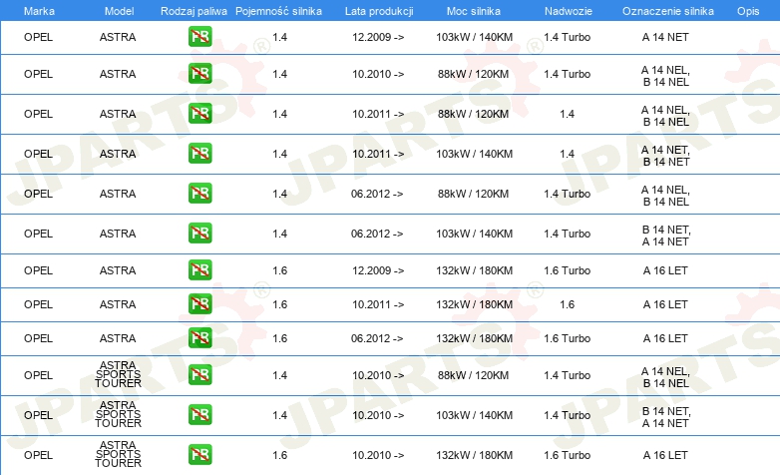Click '132kW / 180KM' in the Sports Tourer row
The width and height of the screenshot is (780, 475).
474,455
